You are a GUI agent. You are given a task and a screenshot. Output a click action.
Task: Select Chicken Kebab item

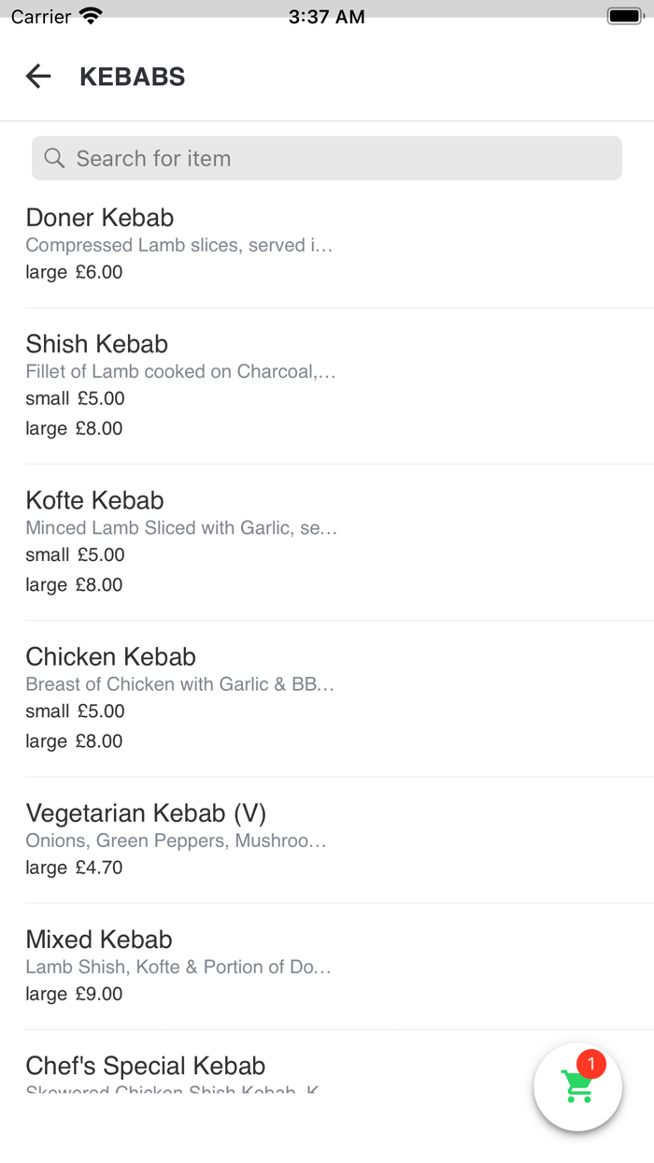pos(111,656)
